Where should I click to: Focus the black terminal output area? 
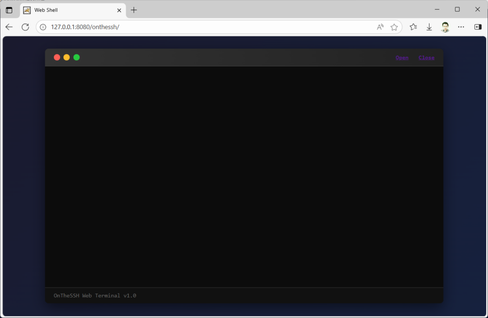244,176
